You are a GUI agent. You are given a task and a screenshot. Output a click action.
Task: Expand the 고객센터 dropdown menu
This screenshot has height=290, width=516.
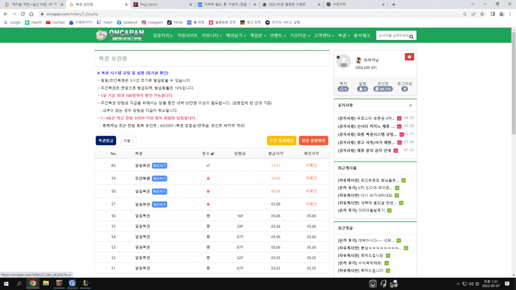point(324,35)
